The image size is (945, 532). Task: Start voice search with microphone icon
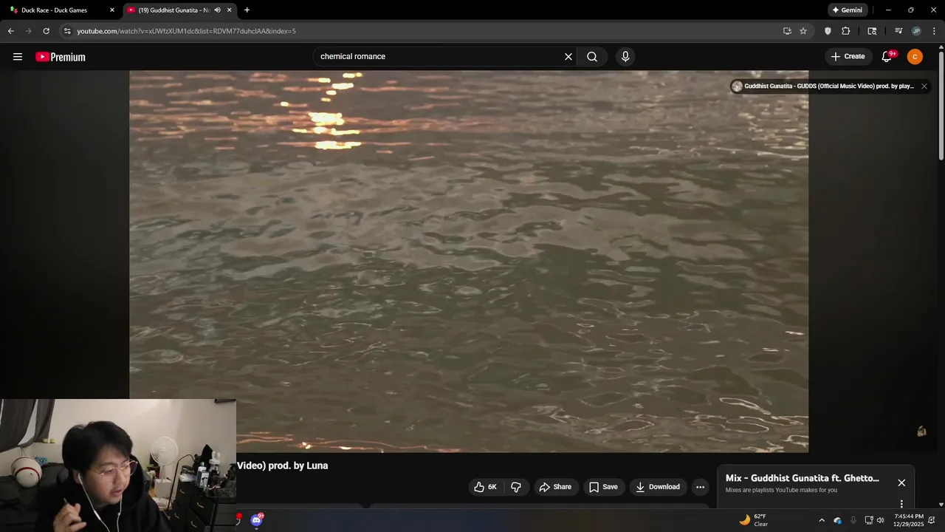point(625,57)
